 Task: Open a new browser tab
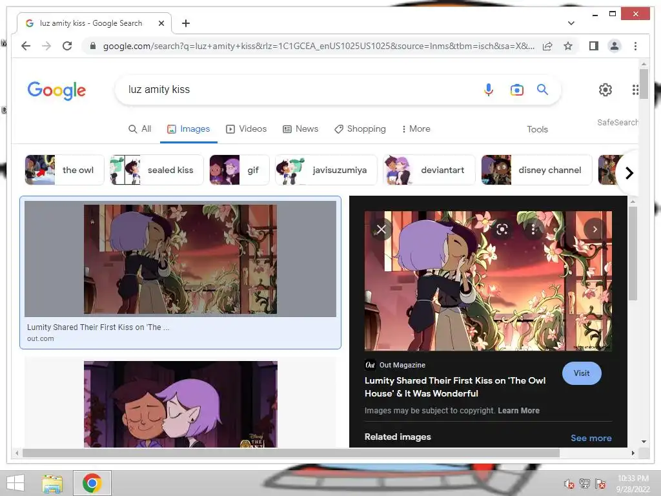186,23
